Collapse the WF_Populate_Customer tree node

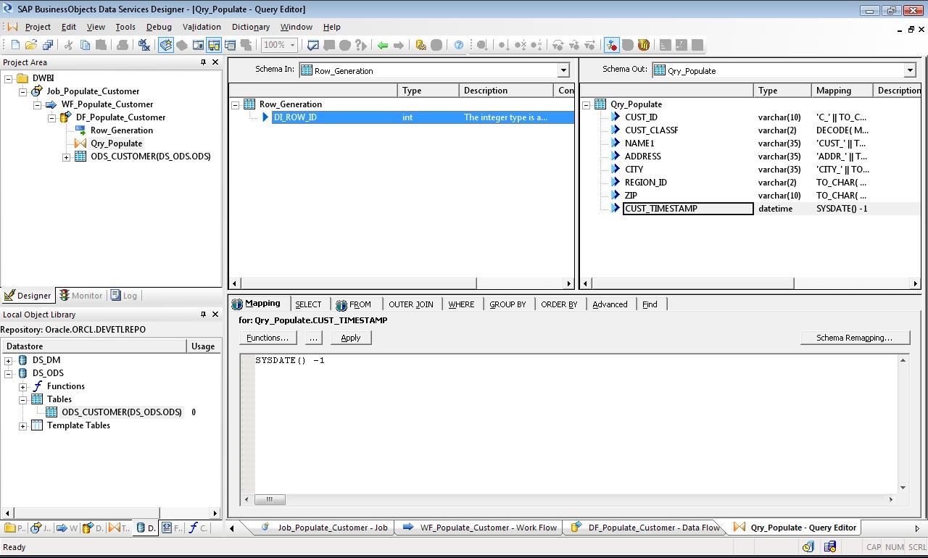pyautogui.click(x=37, y=104)
